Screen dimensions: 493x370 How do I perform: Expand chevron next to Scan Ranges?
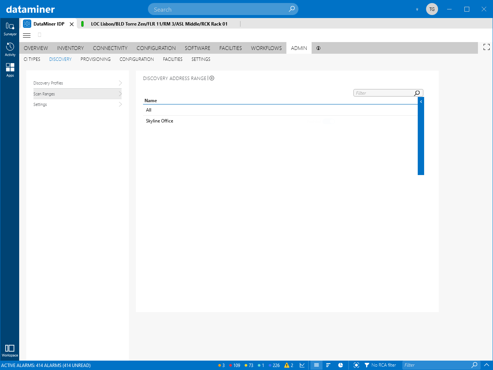(x=120, y=94)
